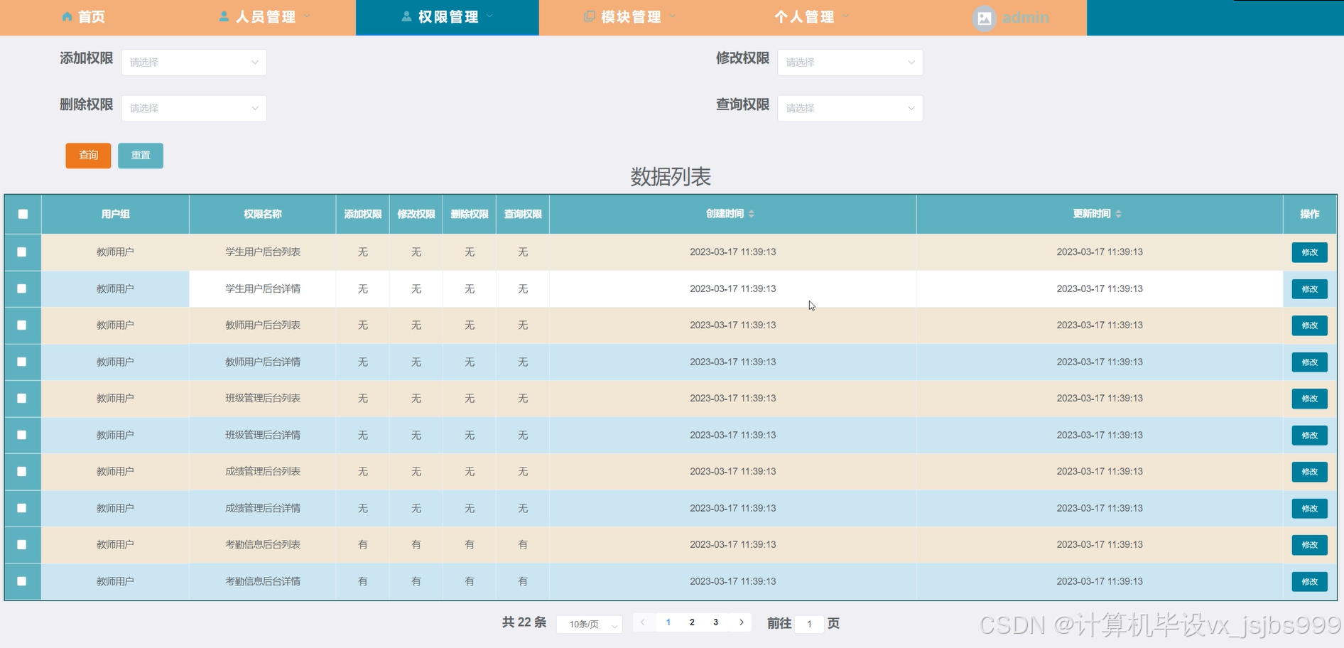Click 修改 for 学生用户后台详情 row
This screenshot has height=648, width=1344.
1309,289
